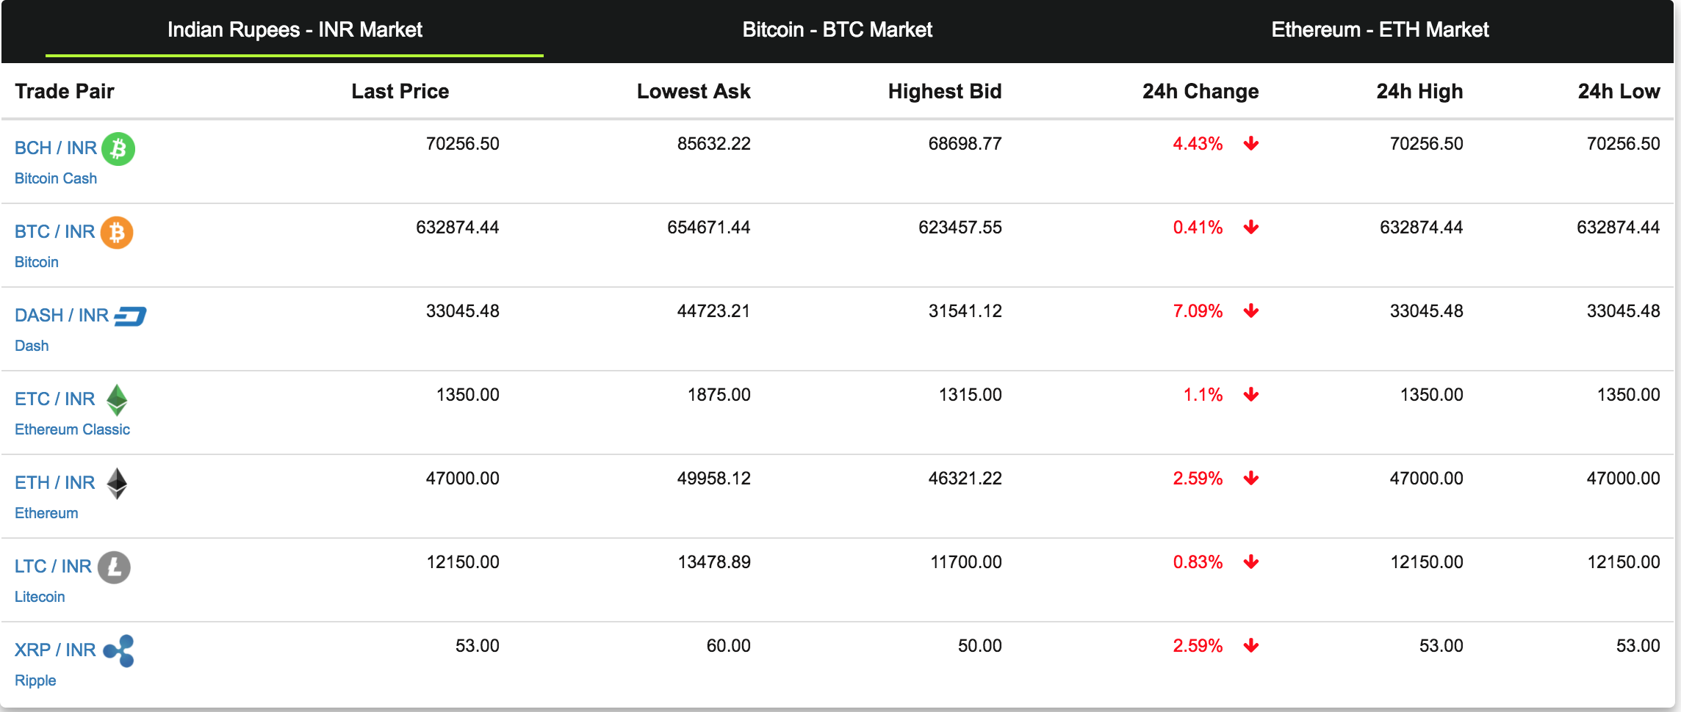The width and height of the screenshot is (1681, 712).
Task: Open the DASH / INR trade pair link
Action: click(62, 316)
